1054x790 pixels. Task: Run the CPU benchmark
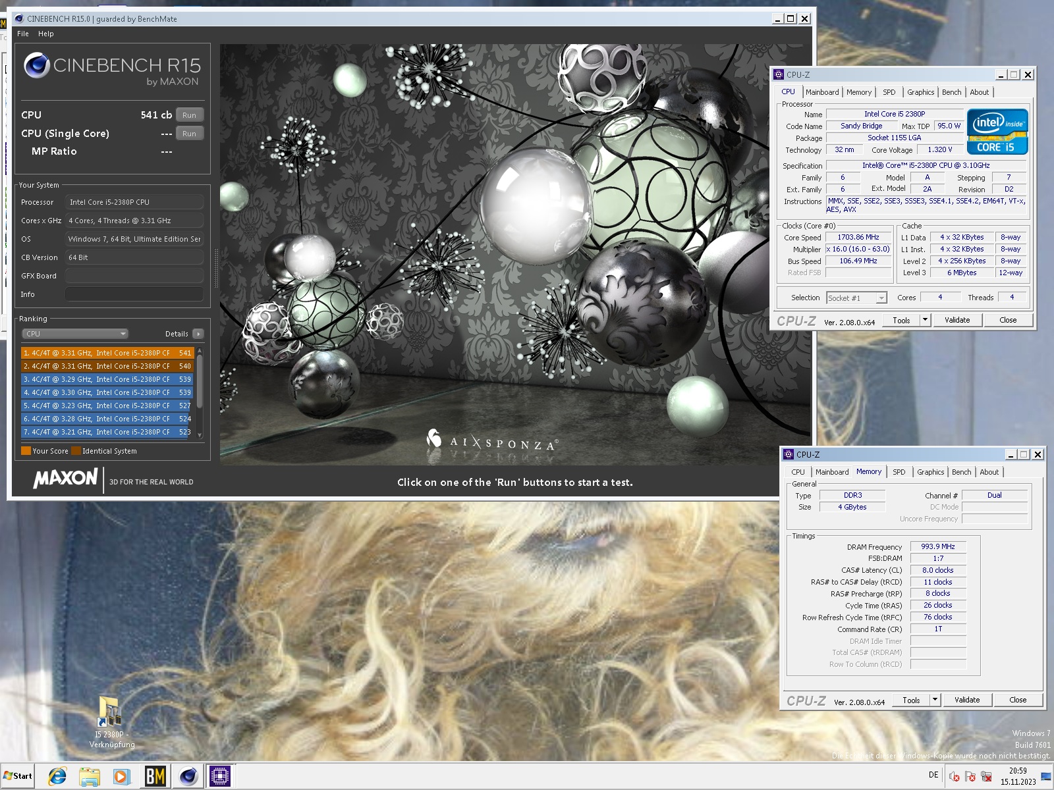click(x=190, y=115)
